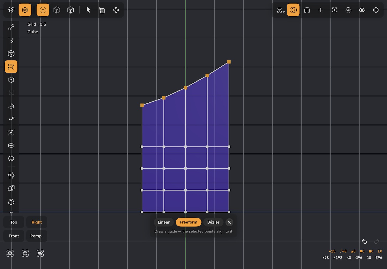Select the curve smoothing tool
Viewport: 387px width, 269px height.
pos(11,132)
